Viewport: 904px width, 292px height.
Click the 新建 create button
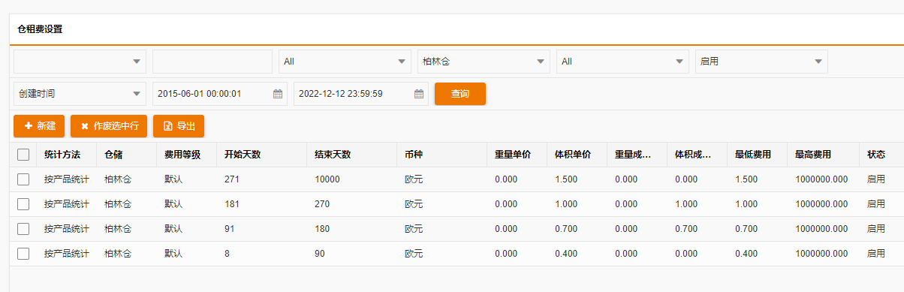pos(39,126)
